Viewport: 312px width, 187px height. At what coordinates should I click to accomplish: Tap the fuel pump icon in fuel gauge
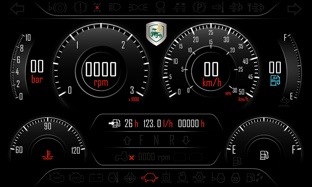(264, 155)
